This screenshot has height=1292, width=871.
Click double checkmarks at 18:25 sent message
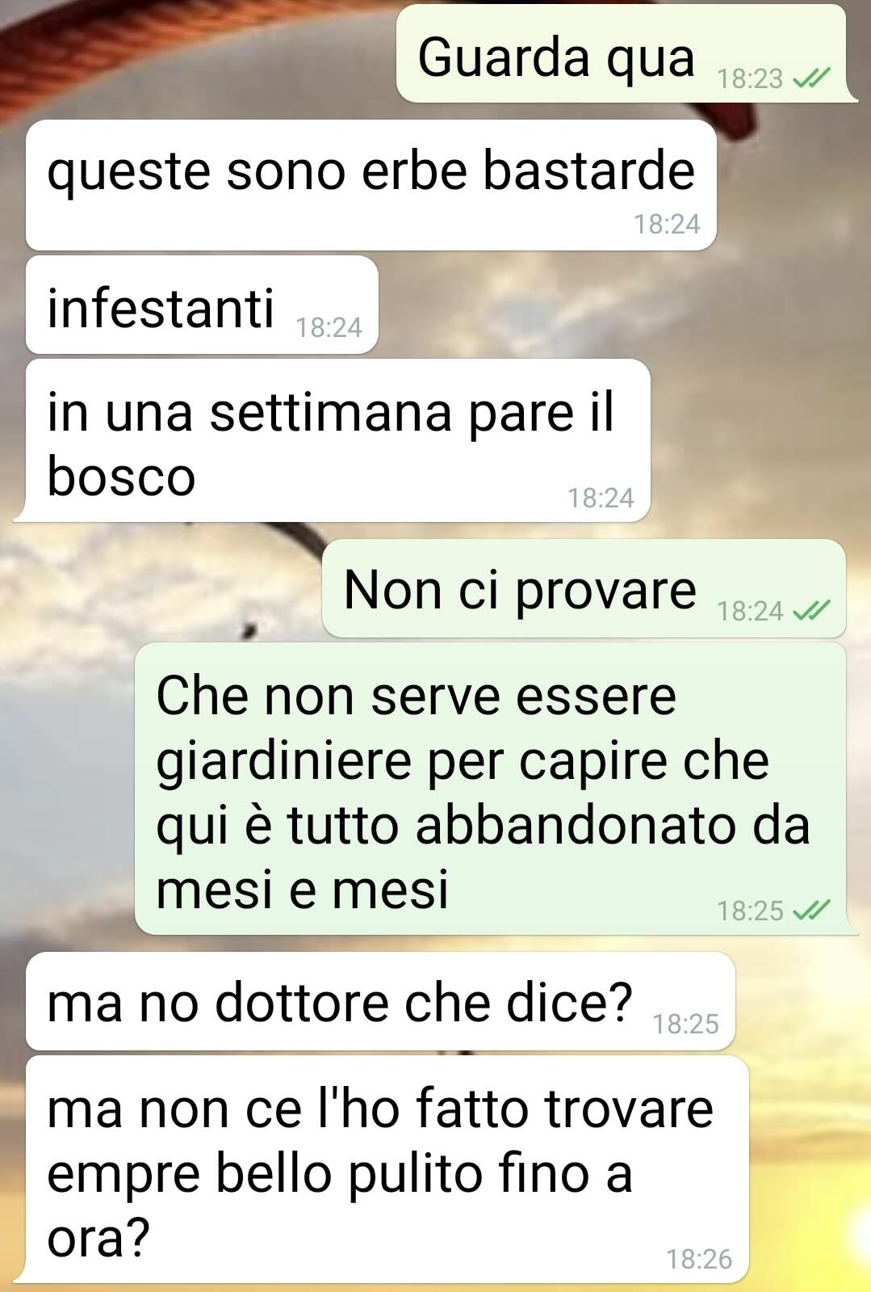[811, 911]
